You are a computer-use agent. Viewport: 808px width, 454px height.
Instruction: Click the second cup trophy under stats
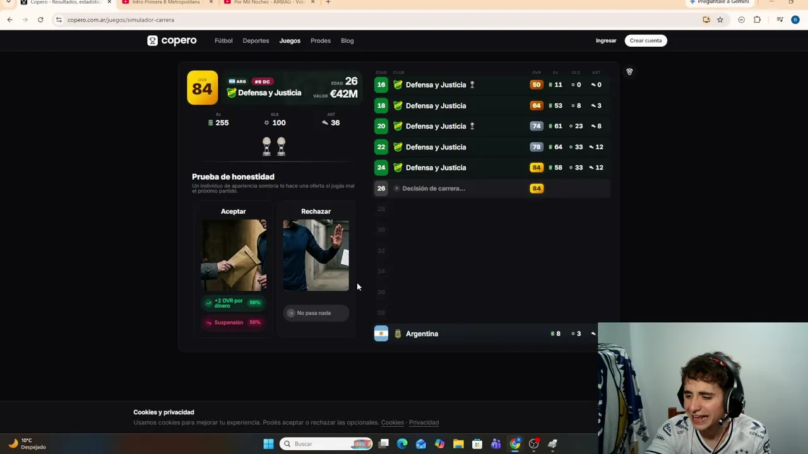pyautogui.click(x=281, y=146)
